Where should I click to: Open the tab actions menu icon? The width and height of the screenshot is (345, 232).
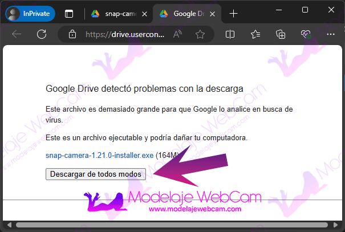pyautogui.click(x=69, y=14)
